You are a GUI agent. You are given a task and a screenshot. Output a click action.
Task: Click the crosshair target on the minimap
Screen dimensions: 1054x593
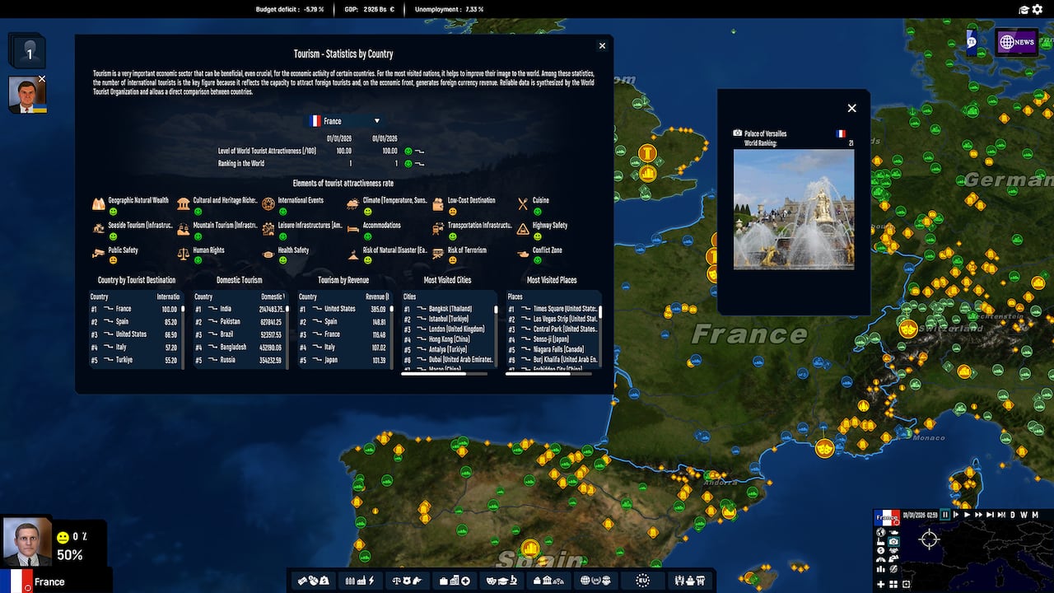pos(929,539)
